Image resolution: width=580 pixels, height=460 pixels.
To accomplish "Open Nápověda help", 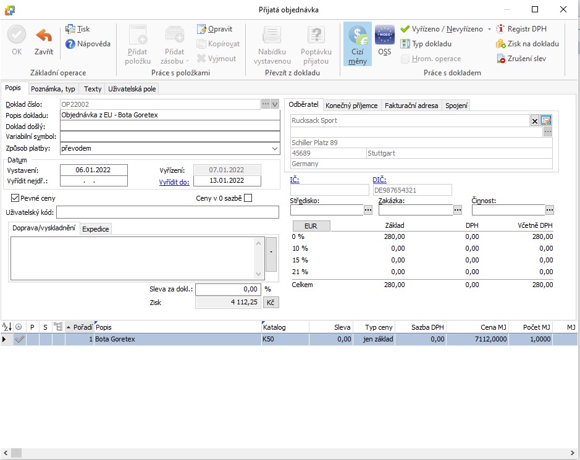I will click(88, 44).
